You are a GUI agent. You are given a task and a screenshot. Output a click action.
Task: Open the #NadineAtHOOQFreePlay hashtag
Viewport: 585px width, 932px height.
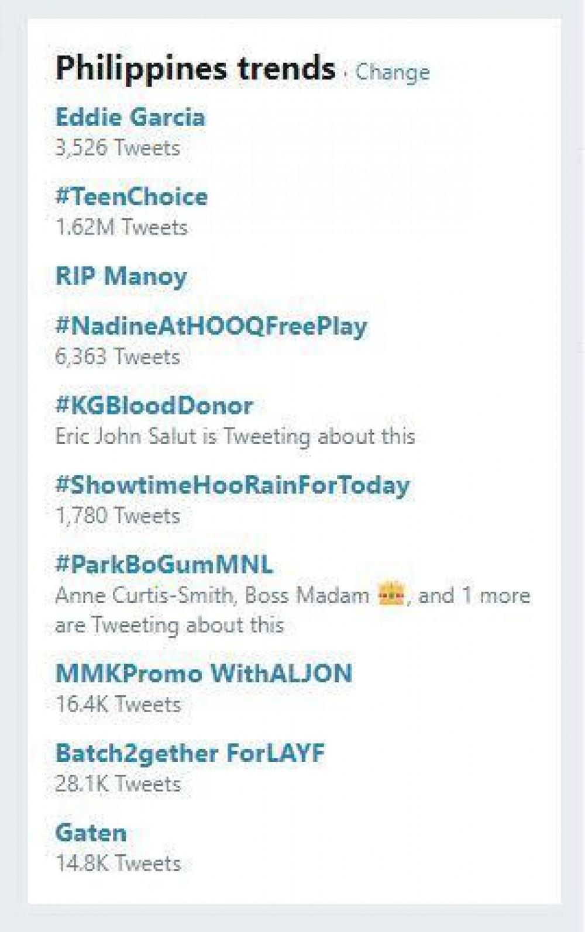point(211,326)
